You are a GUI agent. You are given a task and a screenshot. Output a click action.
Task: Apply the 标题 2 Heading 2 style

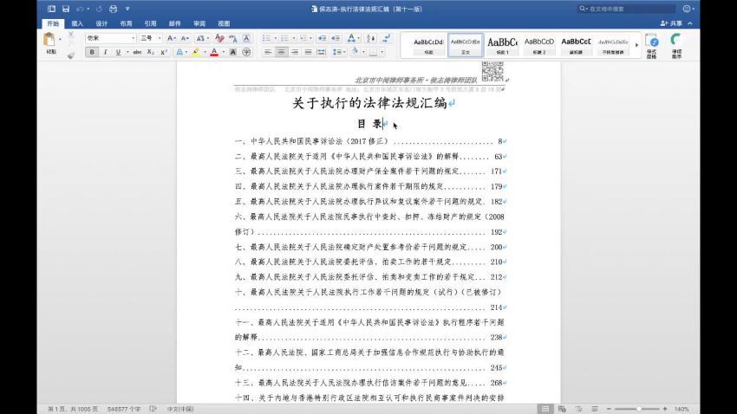point(539,45)
